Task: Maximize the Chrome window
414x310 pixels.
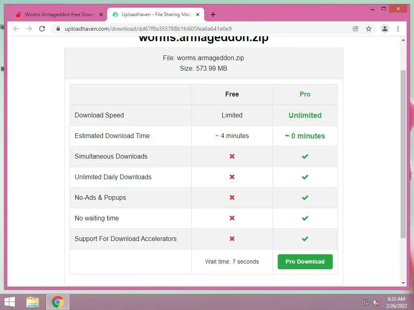Action: click(x=384, y=9)
